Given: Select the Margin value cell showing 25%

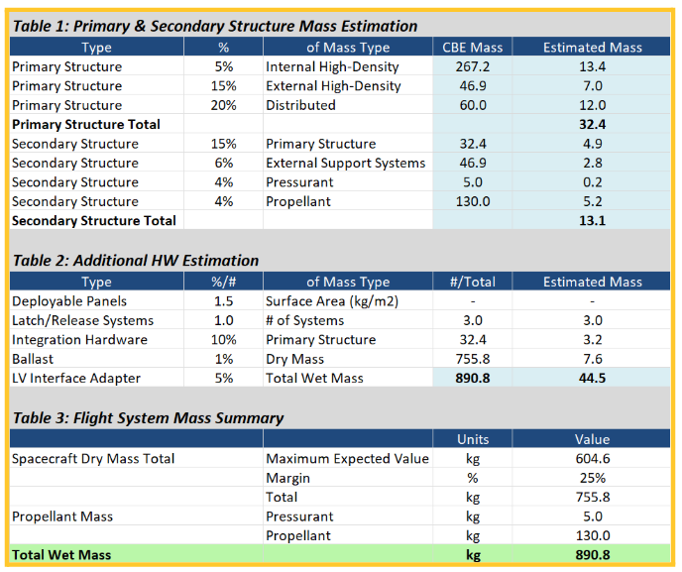Looking at the screenshot, I should 593,478.
